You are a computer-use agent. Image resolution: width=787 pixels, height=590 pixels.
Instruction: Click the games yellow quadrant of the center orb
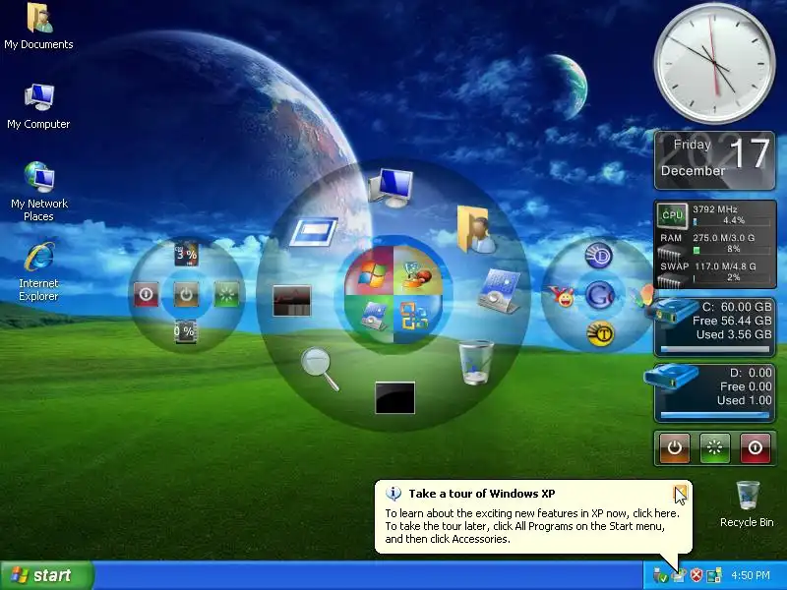pos(416,272)
